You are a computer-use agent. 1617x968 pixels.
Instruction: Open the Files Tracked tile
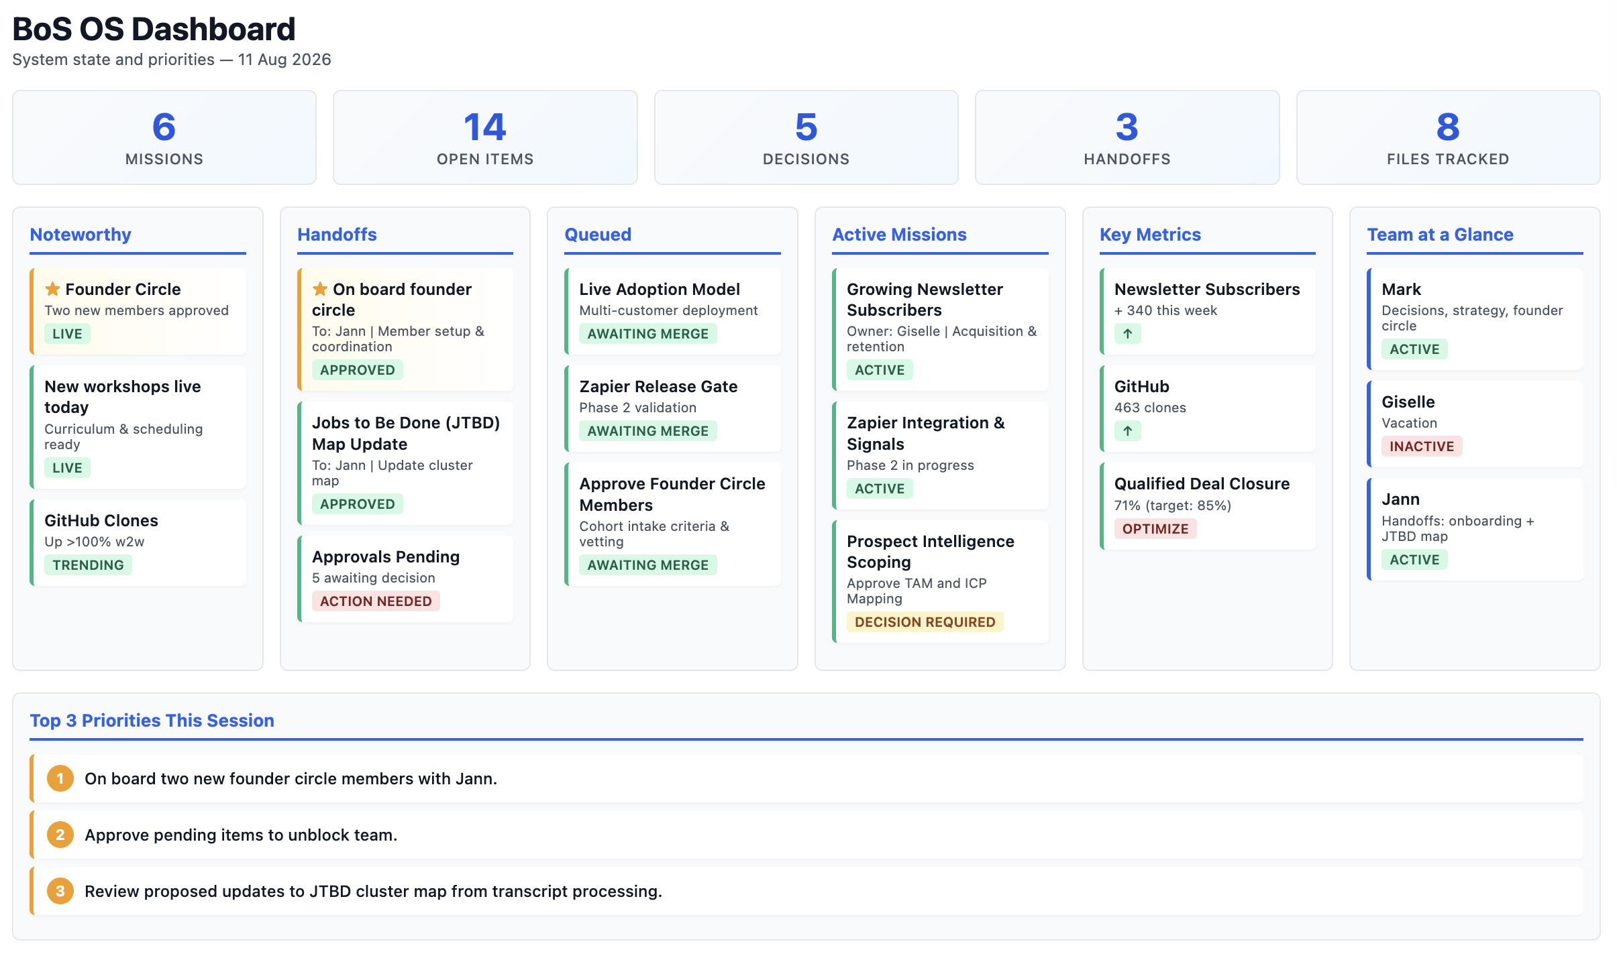(x=1448, y=137)
